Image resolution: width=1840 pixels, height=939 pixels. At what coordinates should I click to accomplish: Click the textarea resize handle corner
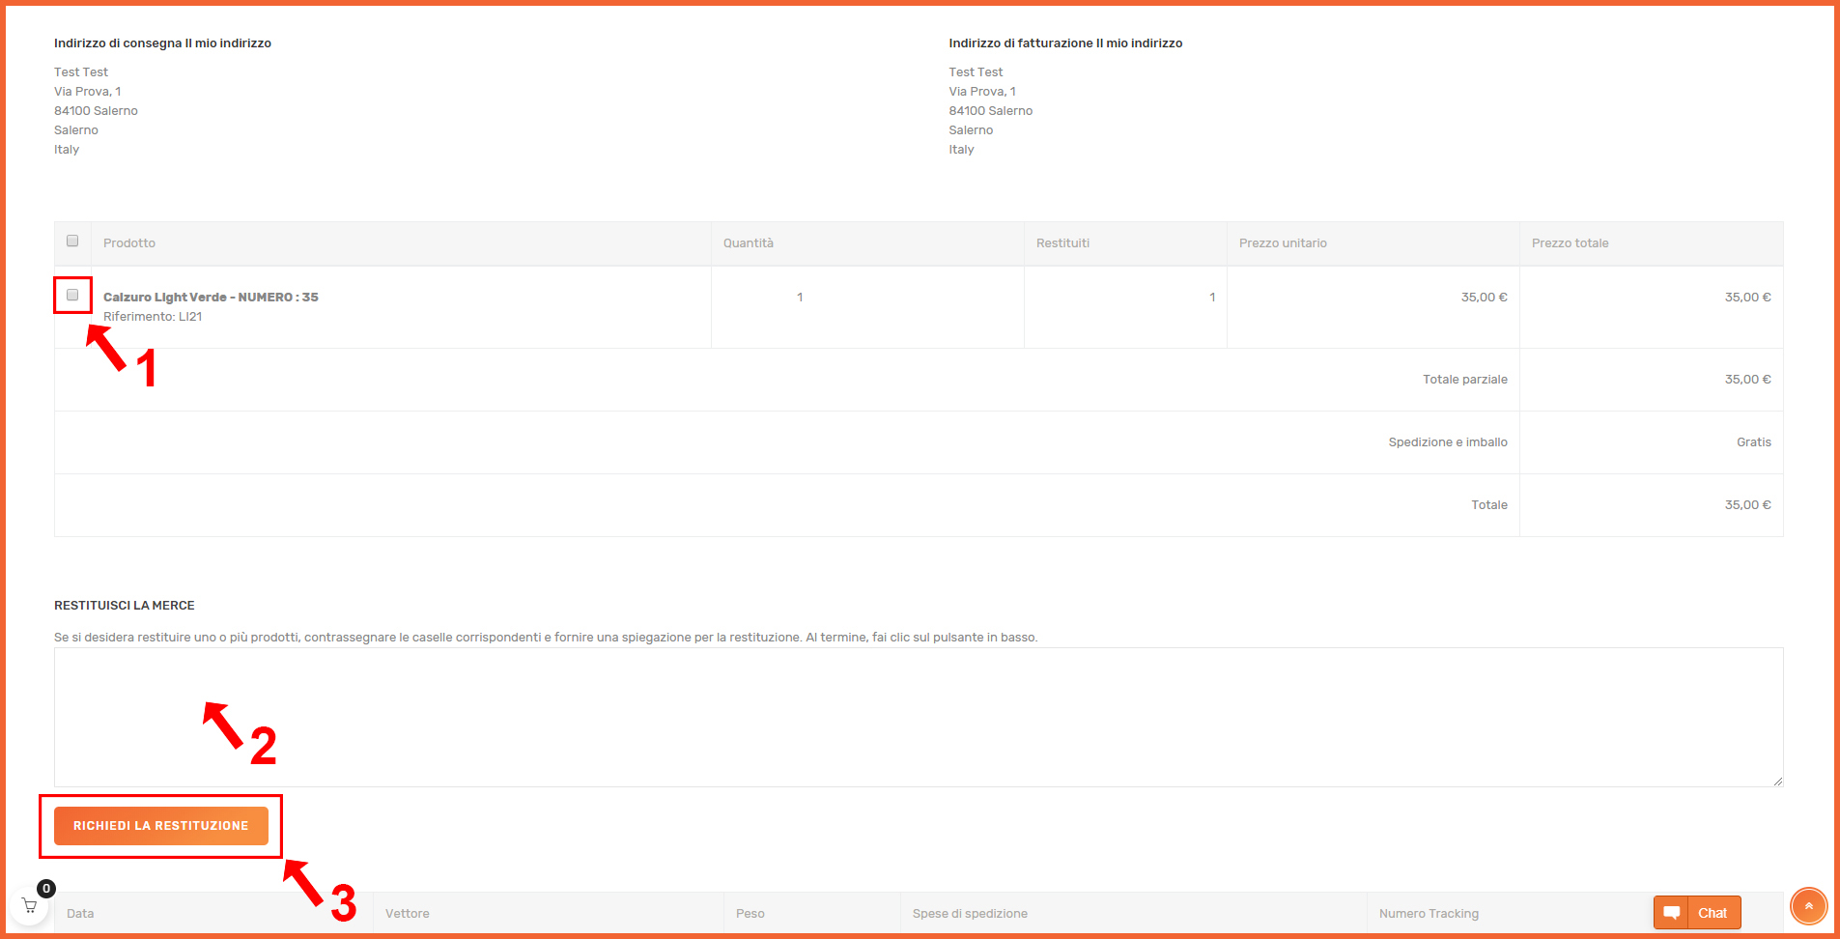1777,781
